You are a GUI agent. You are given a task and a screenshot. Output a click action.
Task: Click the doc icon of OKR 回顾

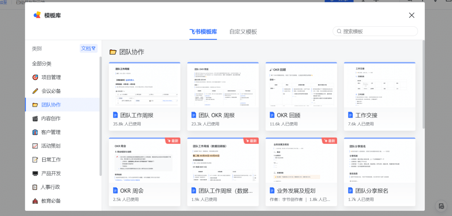pyautogui.click(x=272, y=115)
